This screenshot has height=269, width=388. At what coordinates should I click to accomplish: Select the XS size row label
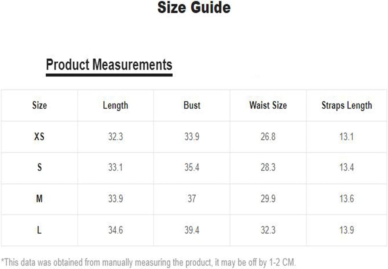pyautogui.click(x=39, y=137)
